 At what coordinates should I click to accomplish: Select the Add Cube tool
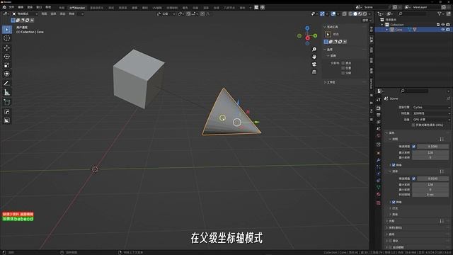(x=7, y=102)
